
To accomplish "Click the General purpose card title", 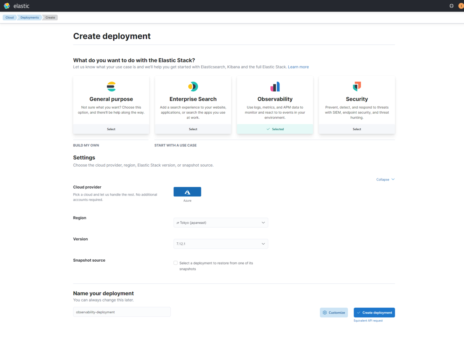I will 111,99.
